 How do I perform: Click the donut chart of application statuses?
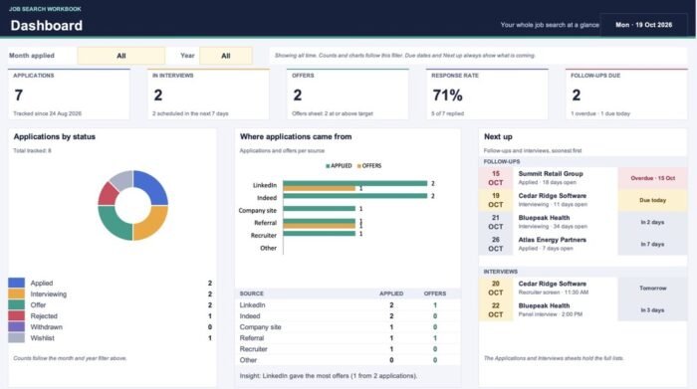132,205
